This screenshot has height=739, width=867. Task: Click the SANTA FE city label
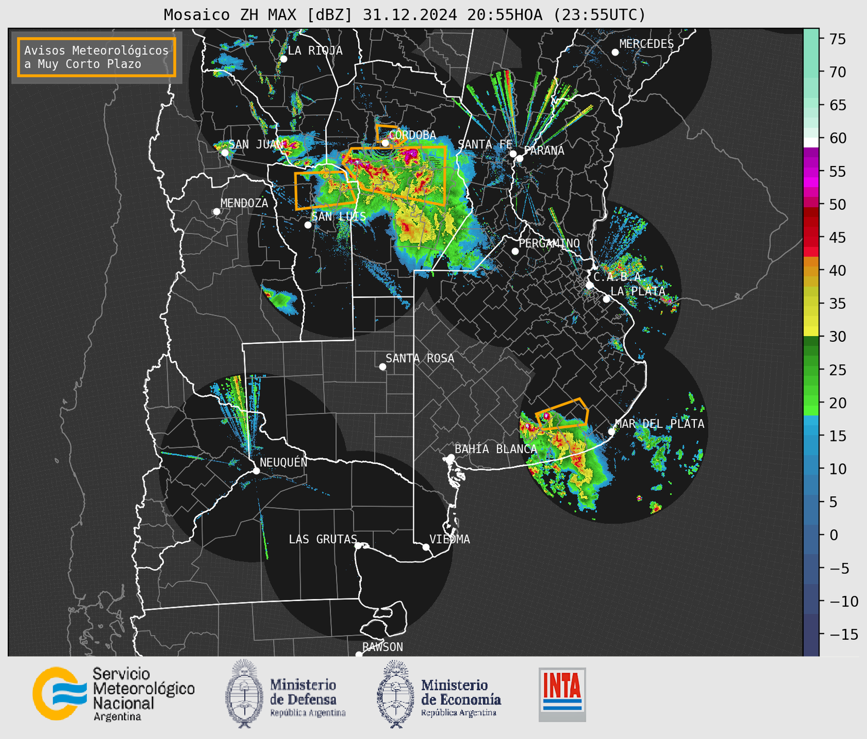coord(485,144)
